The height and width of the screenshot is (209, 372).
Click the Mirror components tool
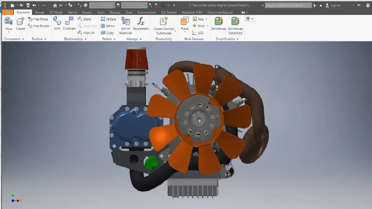[x=108, y=26]
